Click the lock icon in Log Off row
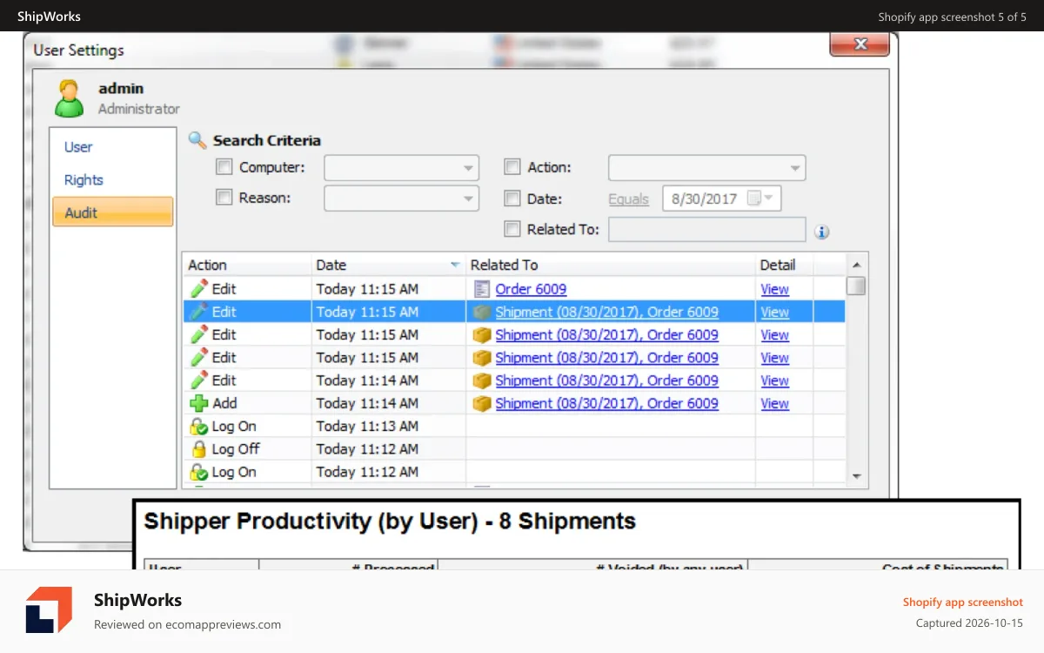 (199, 449)
